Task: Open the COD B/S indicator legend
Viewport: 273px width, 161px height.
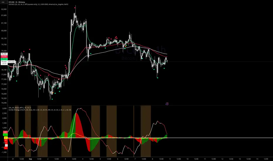Action: coord(38,4)
